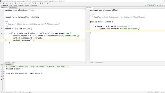Start debugging with the green bug icon
This screenshot has width=165, height=93.
click(160, 5)
